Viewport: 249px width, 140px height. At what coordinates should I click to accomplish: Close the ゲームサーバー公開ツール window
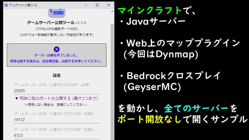pyautogui.click(x=109, y=5)
